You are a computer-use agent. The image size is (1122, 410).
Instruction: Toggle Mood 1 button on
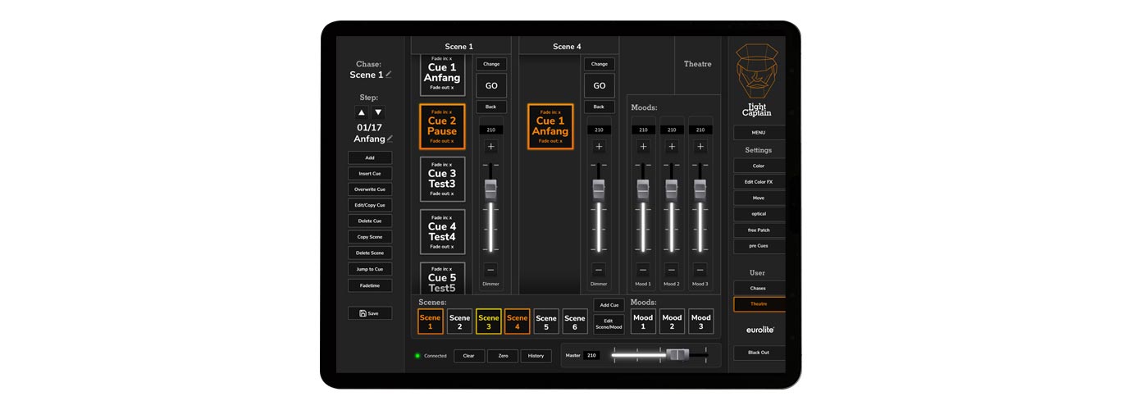click(x=643, y=321)
